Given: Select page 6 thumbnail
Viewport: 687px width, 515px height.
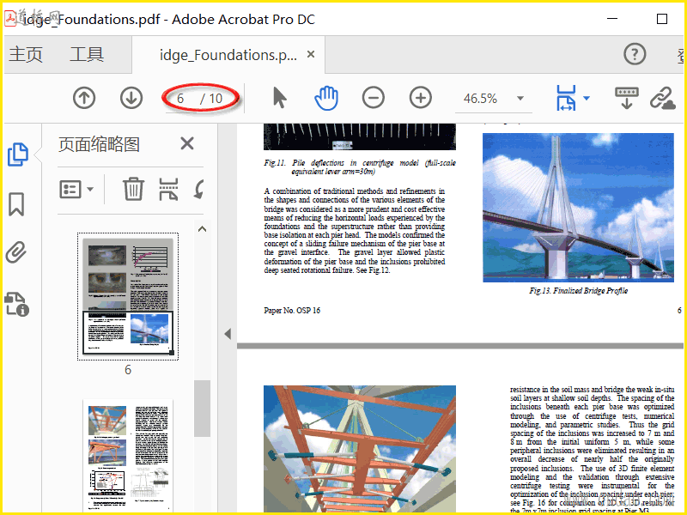Looking at the screenshot, I should coord(128,296).
